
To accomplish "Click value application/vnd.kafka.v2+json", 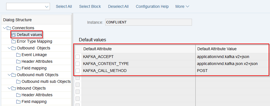I will pos(223,57).
